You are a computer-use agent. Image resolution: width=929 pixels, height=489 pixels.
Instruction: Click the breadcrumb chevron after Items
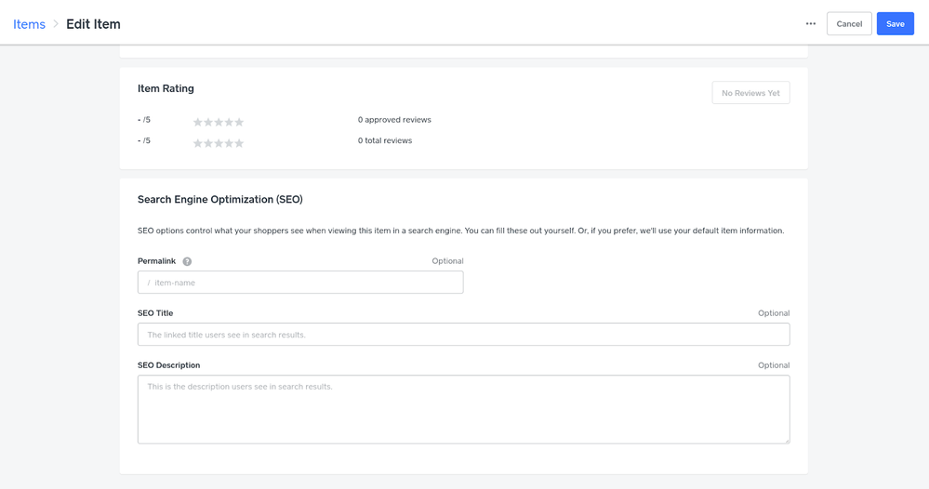tap(56, 24)
